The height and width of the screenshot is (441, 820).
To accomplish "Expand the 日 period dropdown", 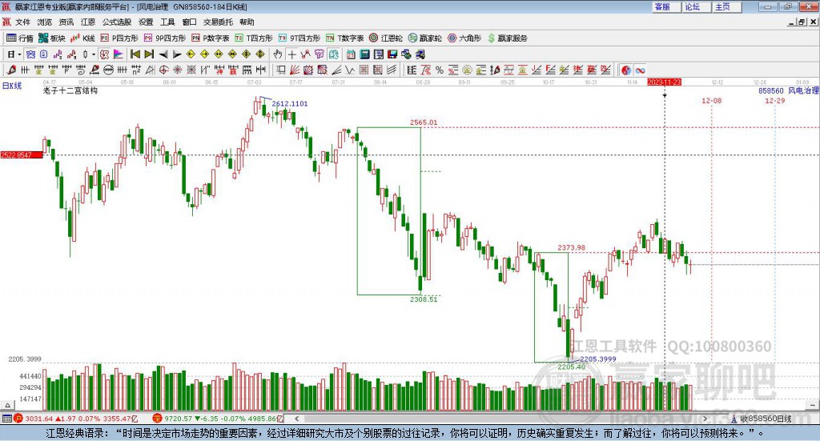I will pyautogui.click(x=19, y=54).
